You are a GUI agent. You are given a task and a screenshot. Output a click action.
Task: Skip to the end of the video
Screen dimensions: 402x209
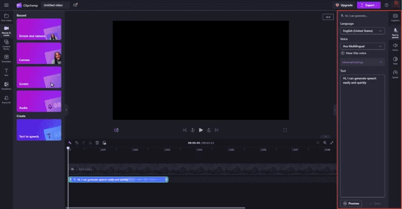216,130
